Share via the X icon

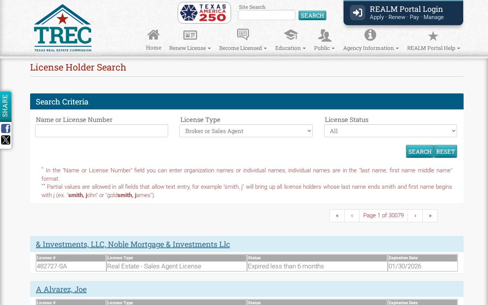6,140
